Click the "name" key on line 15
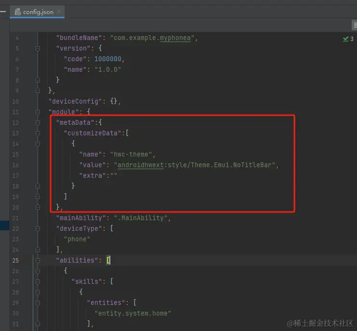The height and width of the screenshot is (331, 357). [91, 154]
